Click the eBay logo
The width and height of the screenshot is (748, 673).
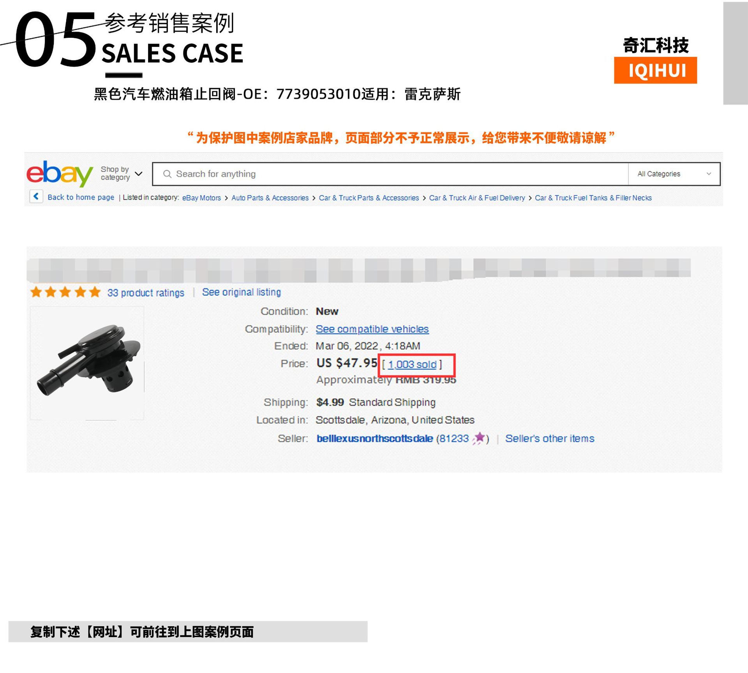coord(60,173)
